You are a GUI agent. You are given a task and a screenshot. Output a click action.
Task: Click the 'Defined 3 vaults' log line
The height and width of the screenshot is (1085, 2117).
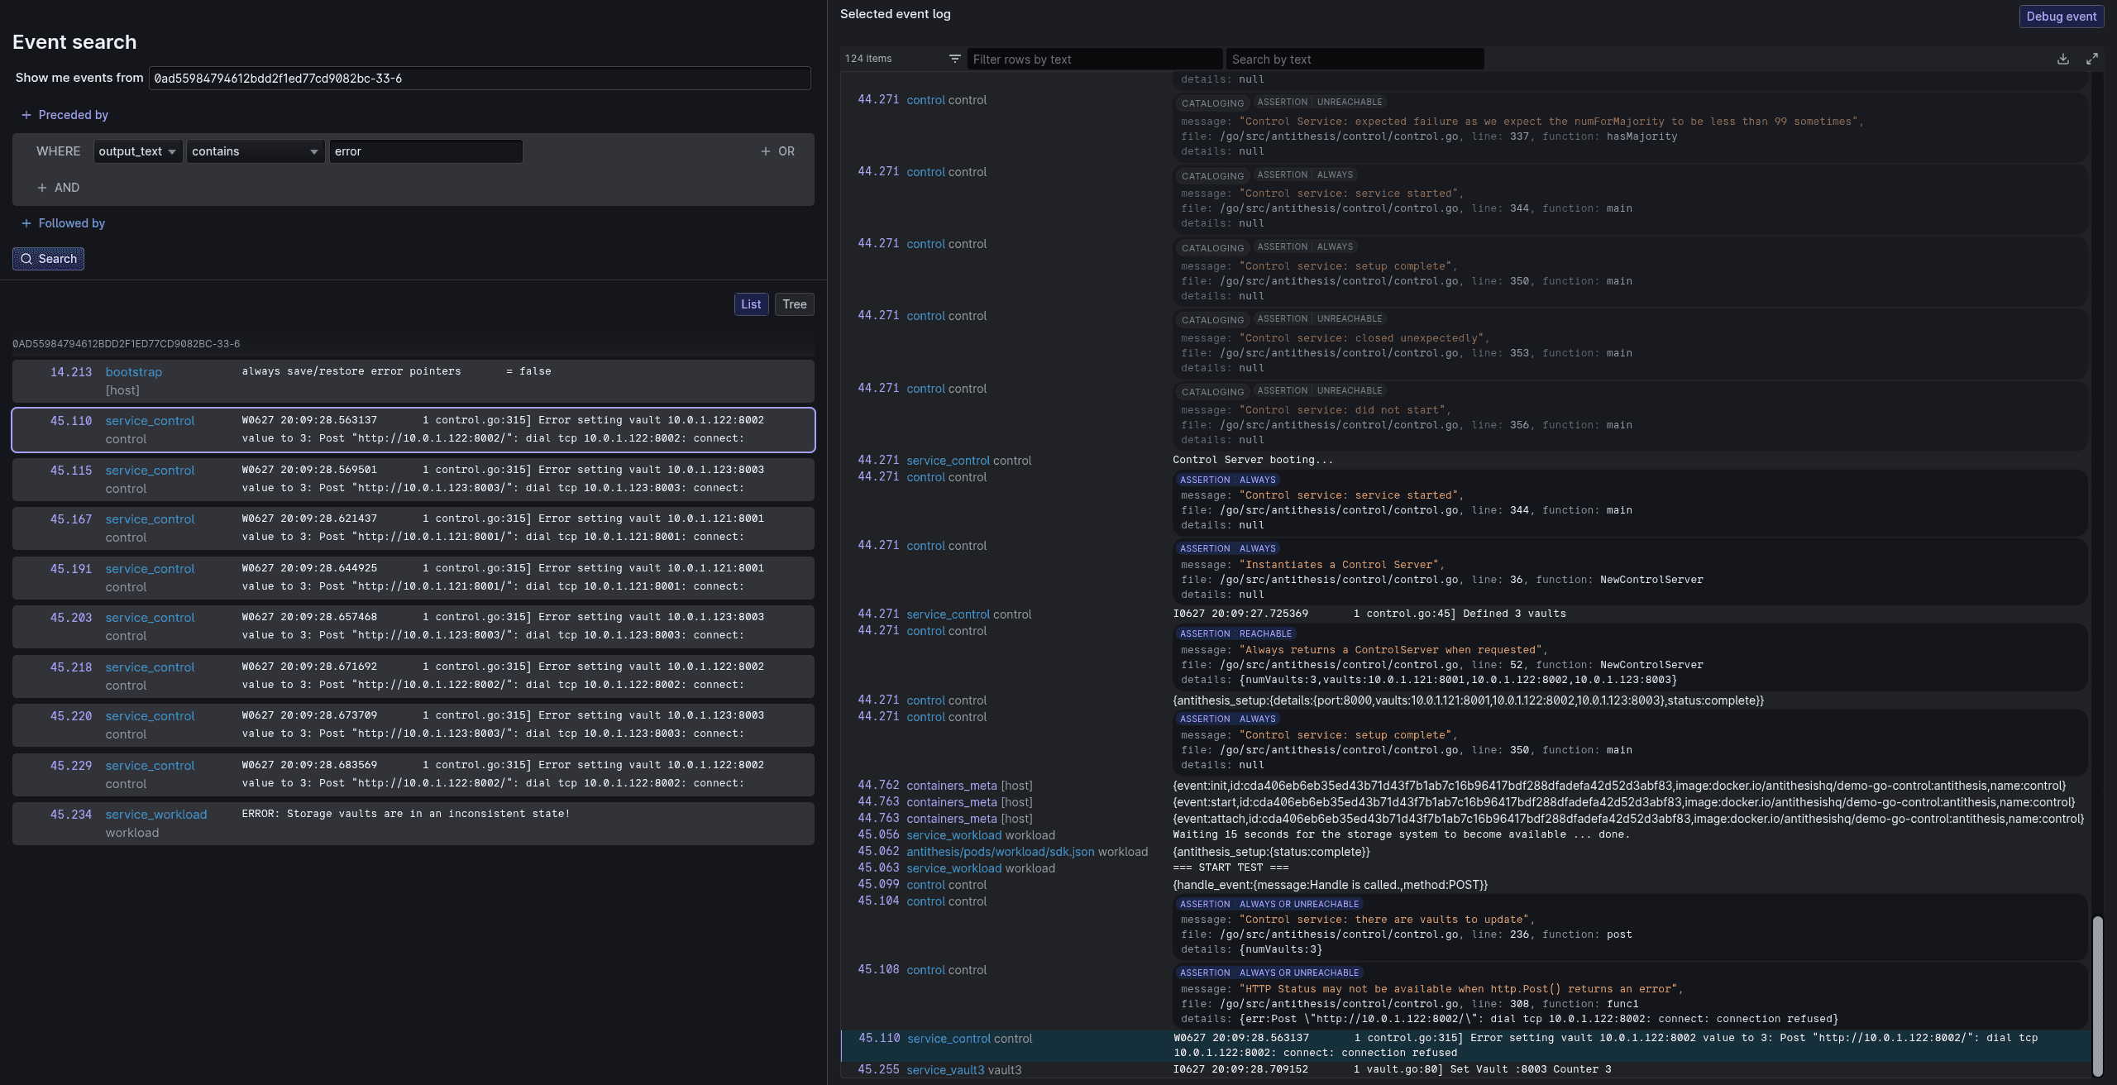coord(1369,614)
